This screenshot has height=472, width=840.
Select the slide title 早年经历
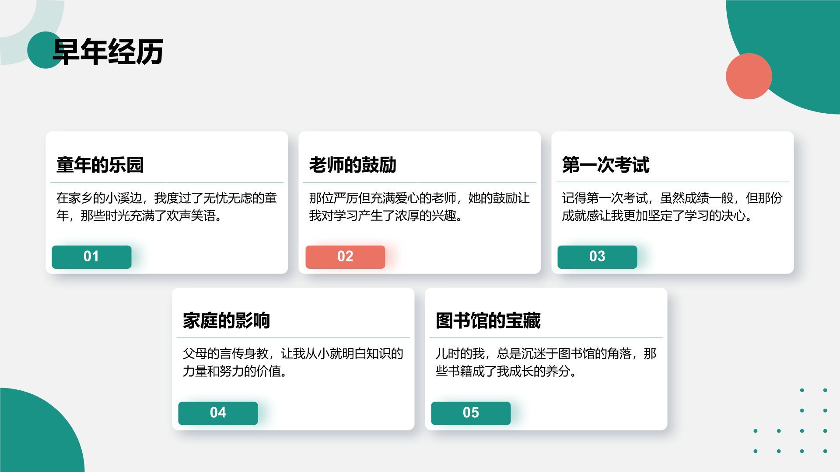tap(108, 52)
